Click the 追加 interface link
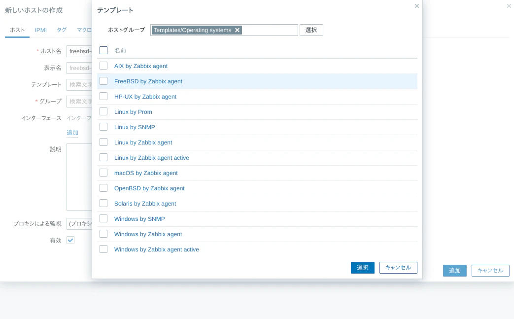Screen dimensions: 514x319 [72, 133]
